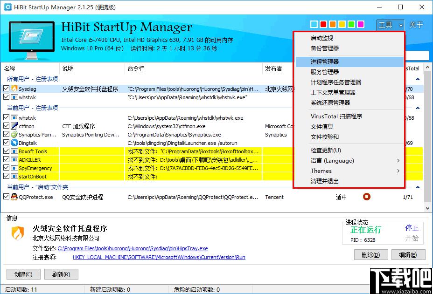Select 计划程序任务管理器 menu entry
This screenshot has height=294, width=433.
point(349,82)
